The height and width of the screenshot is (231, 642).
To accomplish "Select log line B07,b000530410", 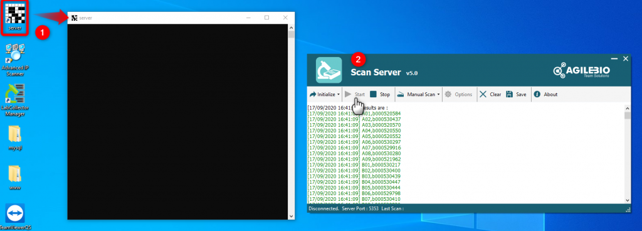I will pyautogui.click(x=354, y=199).
